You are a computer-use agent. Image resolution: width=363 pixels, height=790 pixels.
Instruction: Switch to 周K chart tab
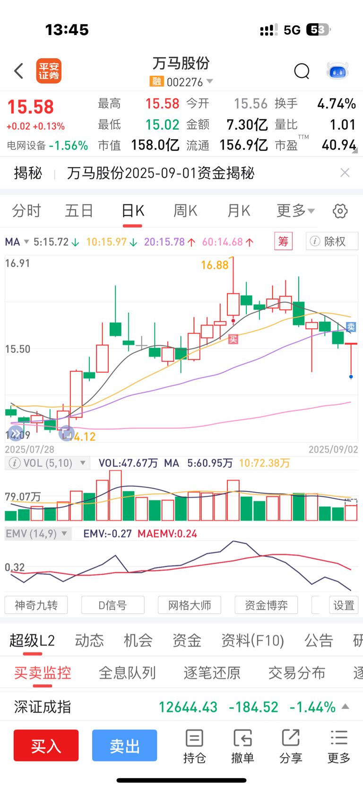pyautogui.click(x=185, y=211)
